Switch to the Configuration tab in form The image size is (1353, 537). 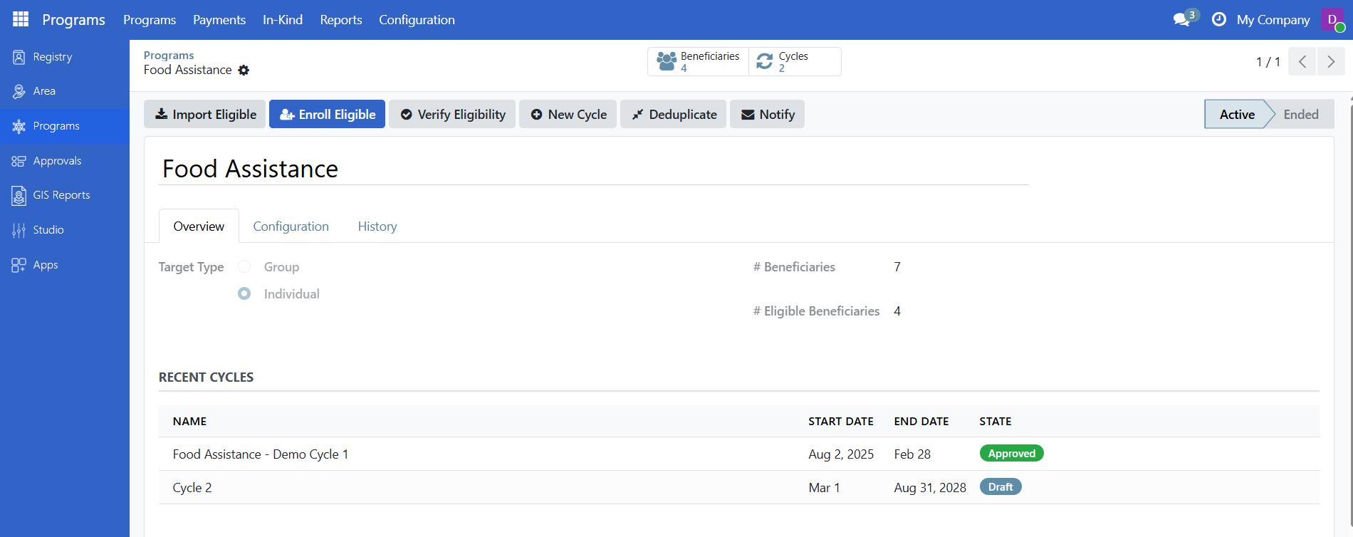[x=291, y=226]
